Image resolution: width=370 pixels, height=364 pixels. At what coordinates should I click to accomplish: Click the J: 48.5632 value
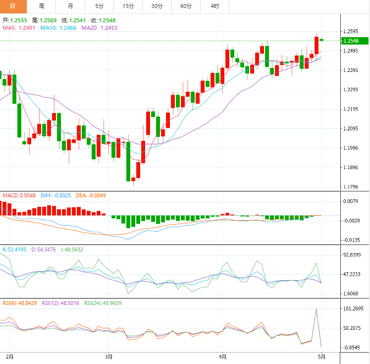(x=72, y=249)
